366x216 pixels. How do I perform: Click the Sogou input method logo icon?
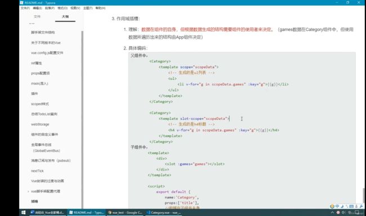click(x=332, y=206)
